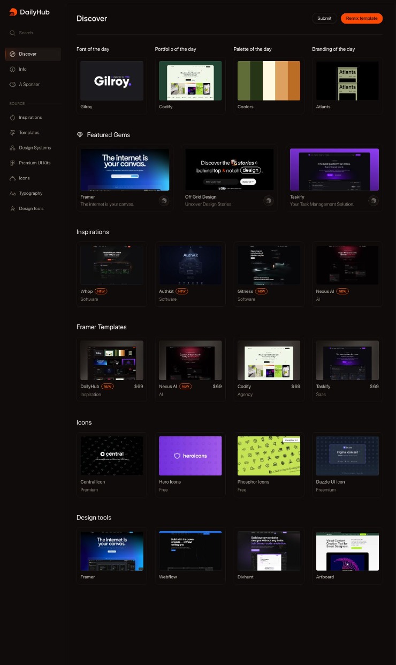Screen dimensions: 396x665
Task: Click the A Sponsor badge icon
Action: click(13, 84)
